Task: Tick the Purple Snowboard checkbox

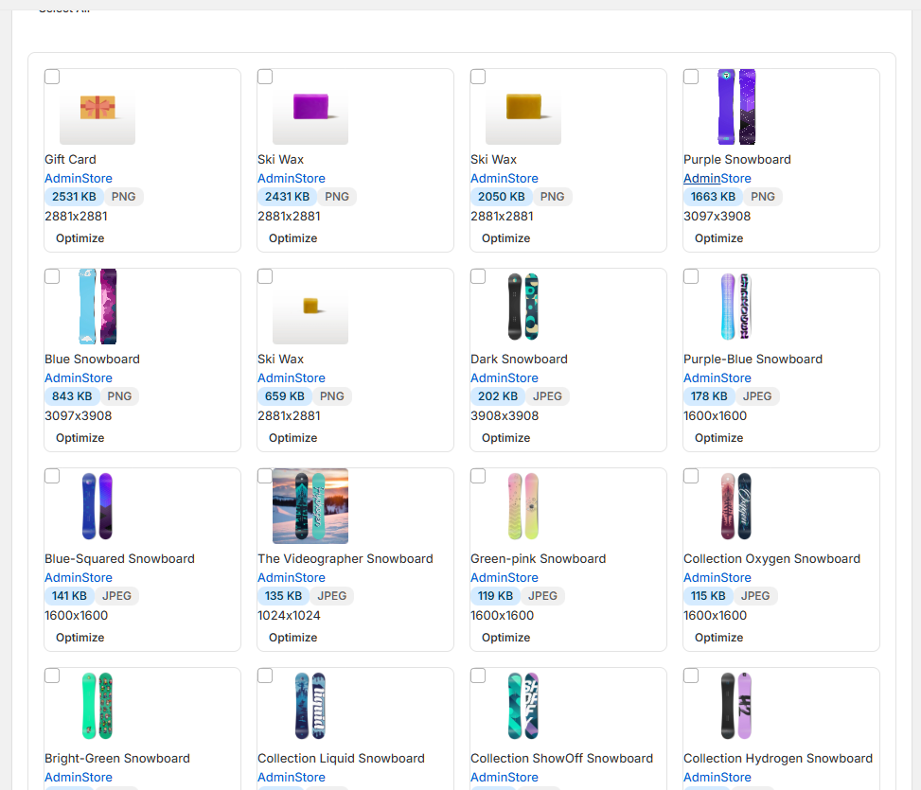Action: pos(691,77)
